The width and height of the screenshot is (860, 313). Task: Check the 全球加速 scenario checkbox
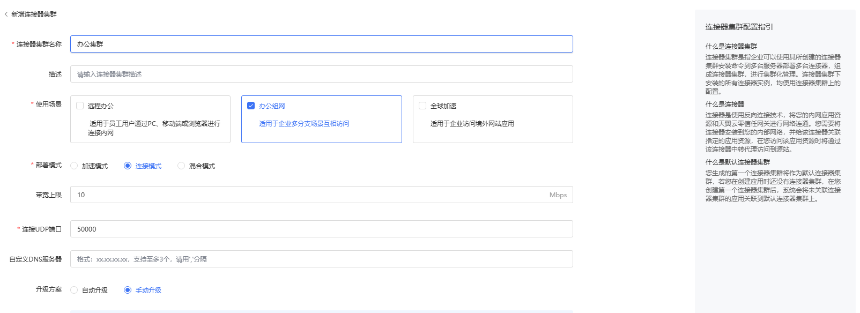(422, 106)
